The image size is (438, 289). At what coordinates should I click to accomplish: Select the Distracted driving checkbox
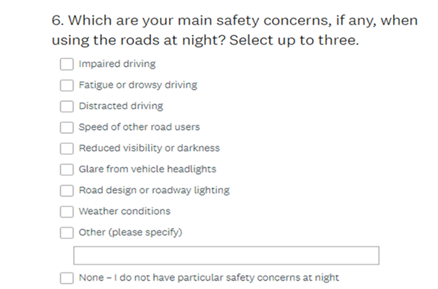pos(66,106)
